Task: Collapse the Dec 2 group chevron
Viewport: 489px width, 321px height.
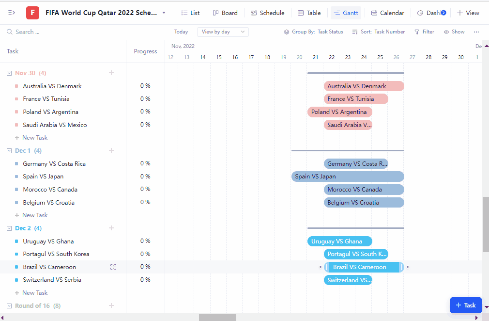Action: point(9,228)
